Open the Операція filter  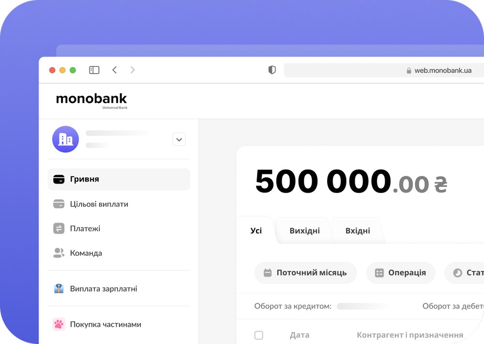click(x=401, y=273)
